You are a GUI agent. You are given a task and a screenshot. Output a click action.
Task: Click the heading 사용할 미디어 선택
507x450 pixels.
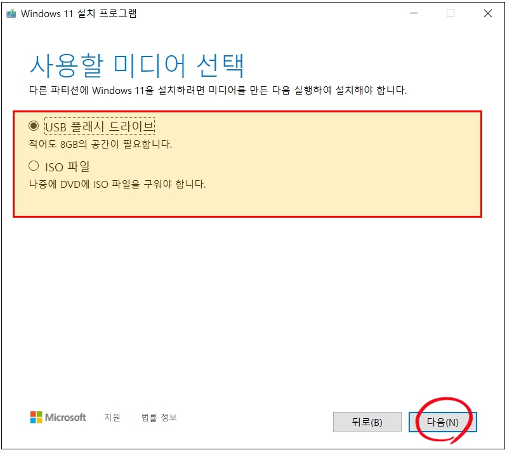[137, 65]
